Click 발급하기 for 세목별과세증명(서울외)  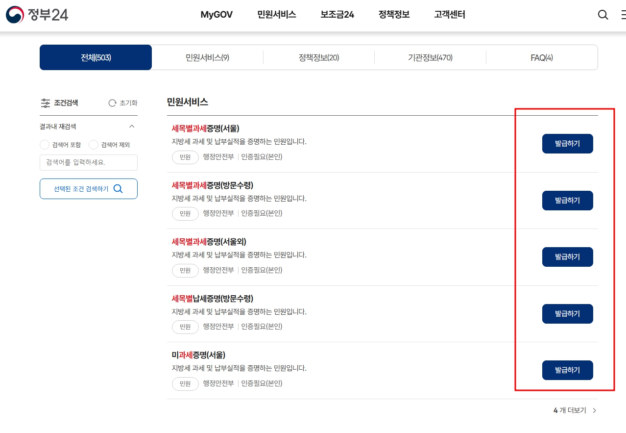coord(567,257)
